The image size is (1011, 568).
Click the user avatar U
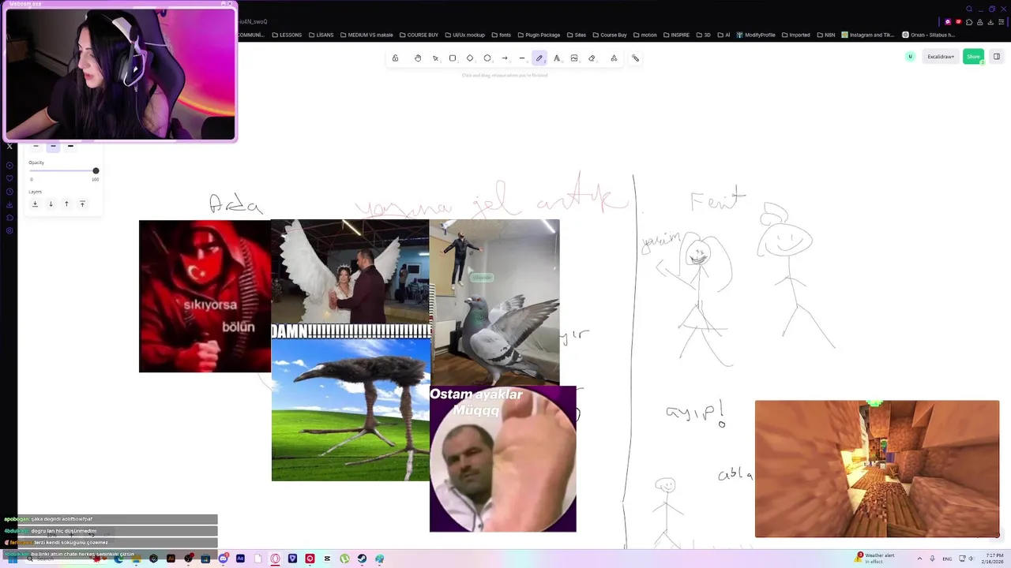click(911, 57)
